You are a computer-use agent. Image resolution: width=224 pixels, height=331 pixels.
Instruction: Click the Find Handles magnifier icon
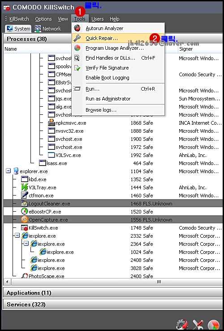point(77,58)
